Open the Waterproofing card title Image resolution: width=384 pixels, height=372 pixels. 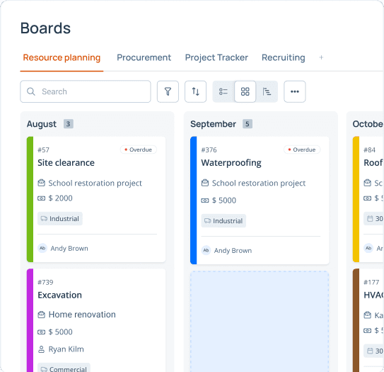(231, 163)
